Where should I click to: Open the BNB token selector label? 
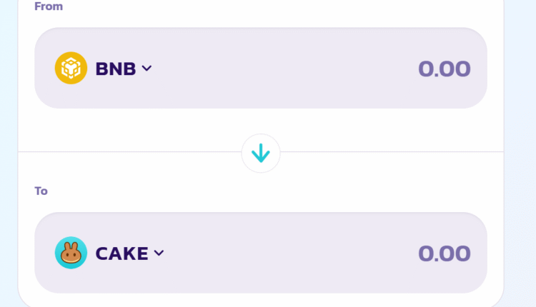coord(116,69)
